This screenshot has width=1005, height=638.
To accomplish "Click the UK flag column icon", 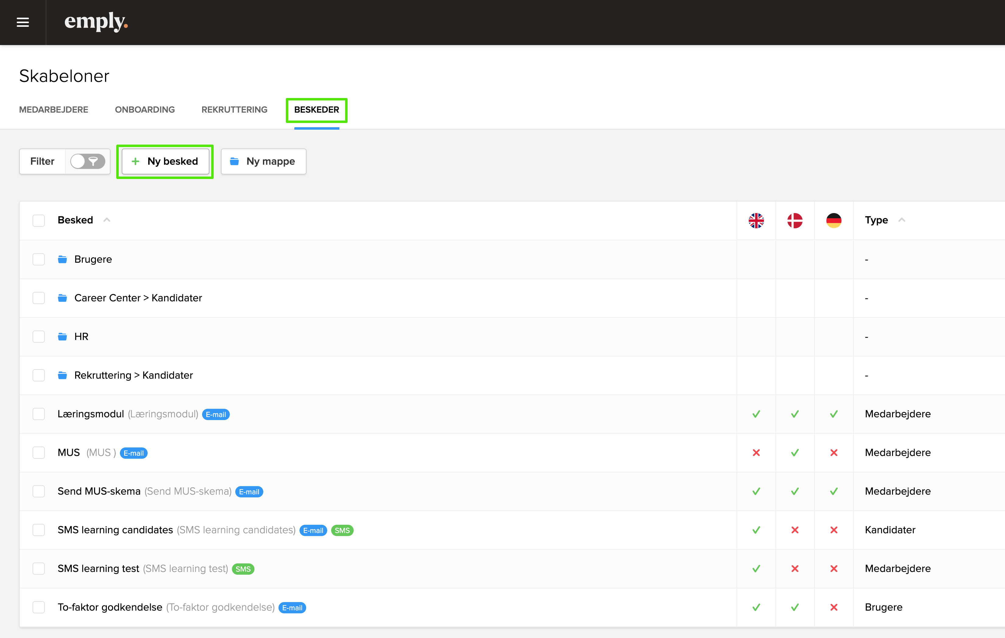I will coord(756,220).
